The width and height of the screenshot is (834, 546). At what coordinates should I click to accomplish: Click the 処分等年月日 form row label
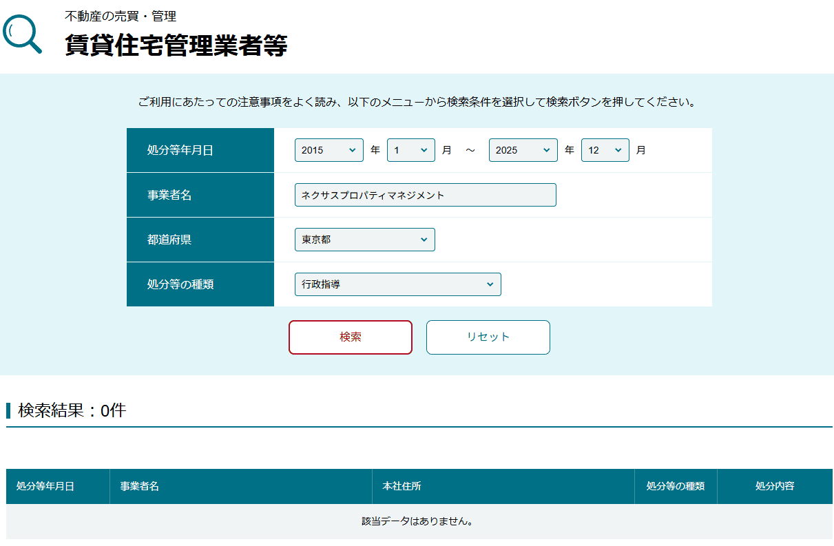[x=183, y=149]
